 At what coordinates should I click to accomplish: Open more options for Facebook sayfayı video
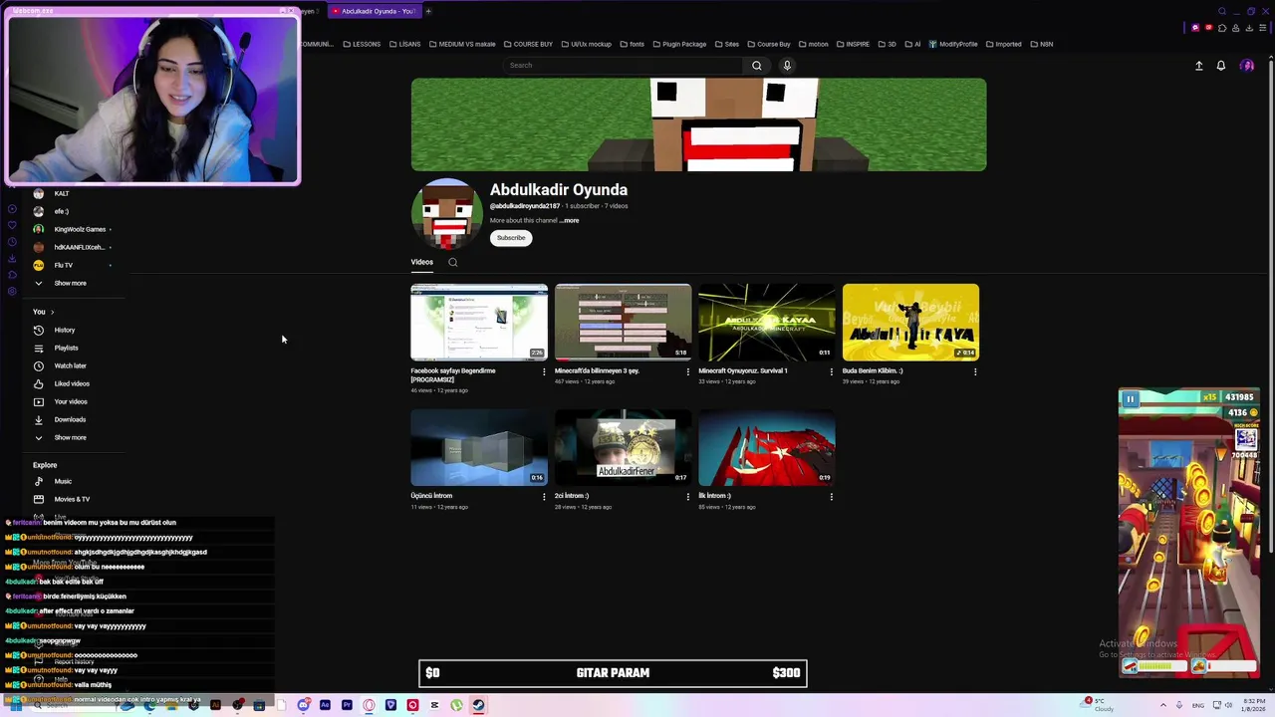544,371
